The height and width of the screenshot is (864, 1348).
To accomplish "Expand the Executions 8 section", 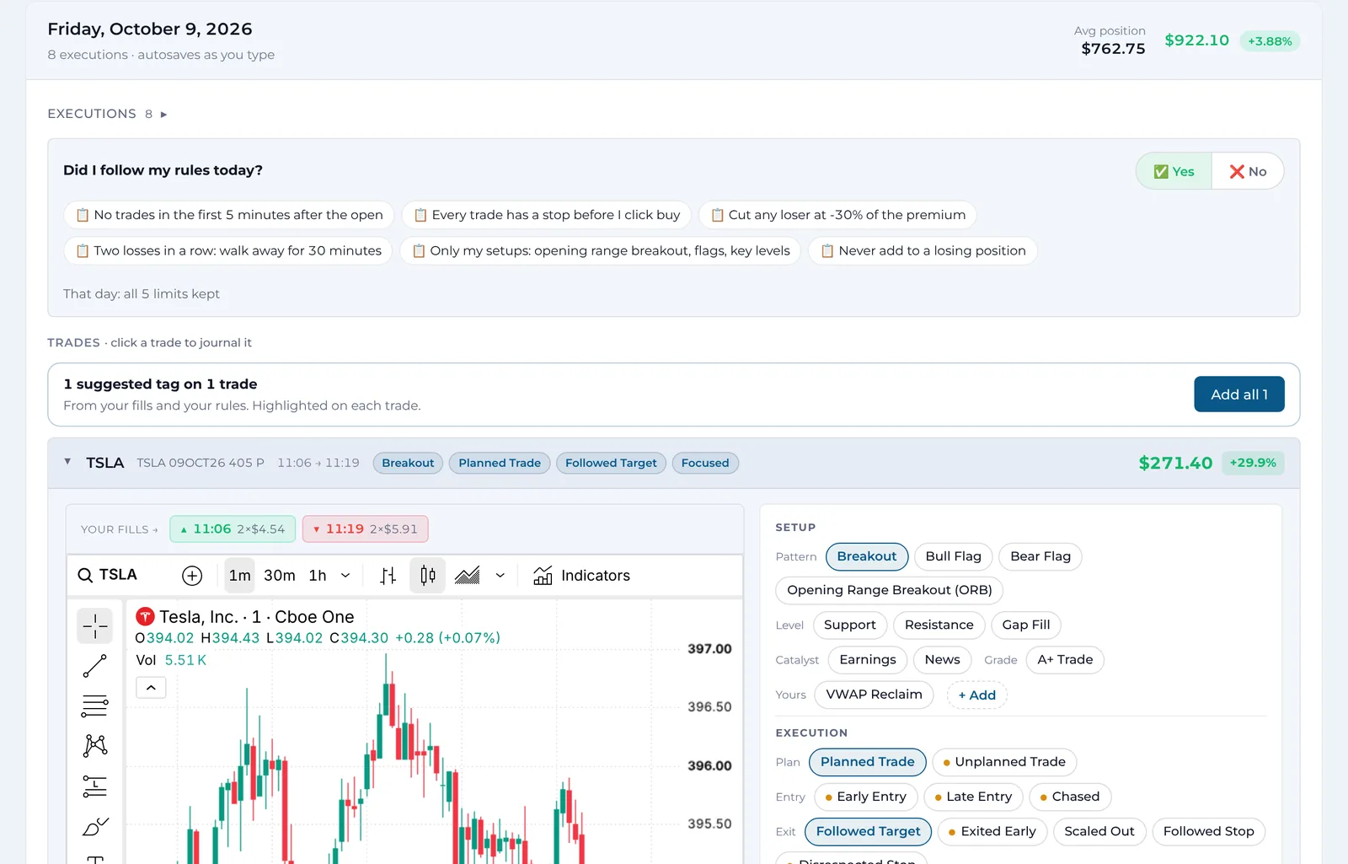I will 108,114.
